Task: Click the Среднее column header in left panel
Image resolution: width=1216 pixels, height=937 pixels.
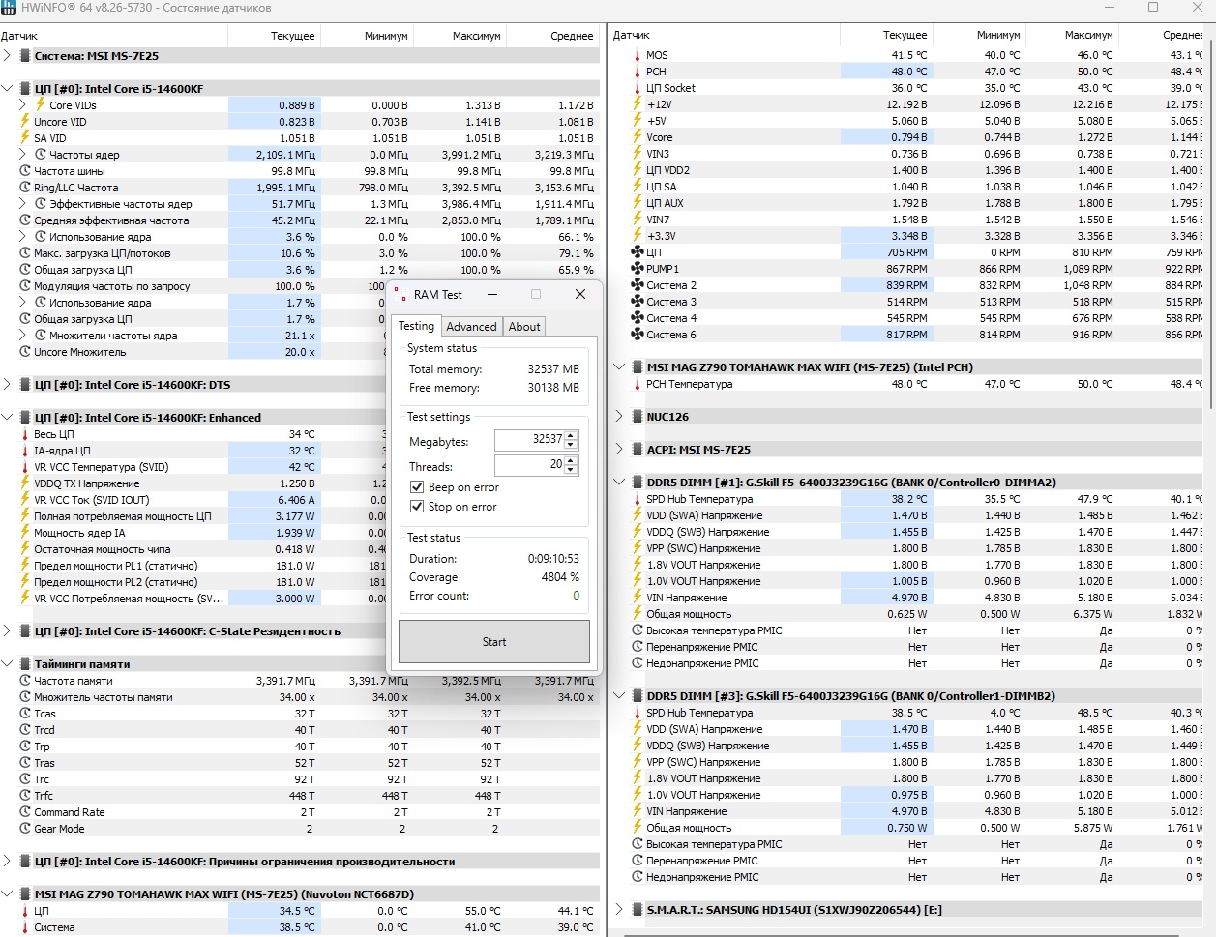Action: click(552, 36)
